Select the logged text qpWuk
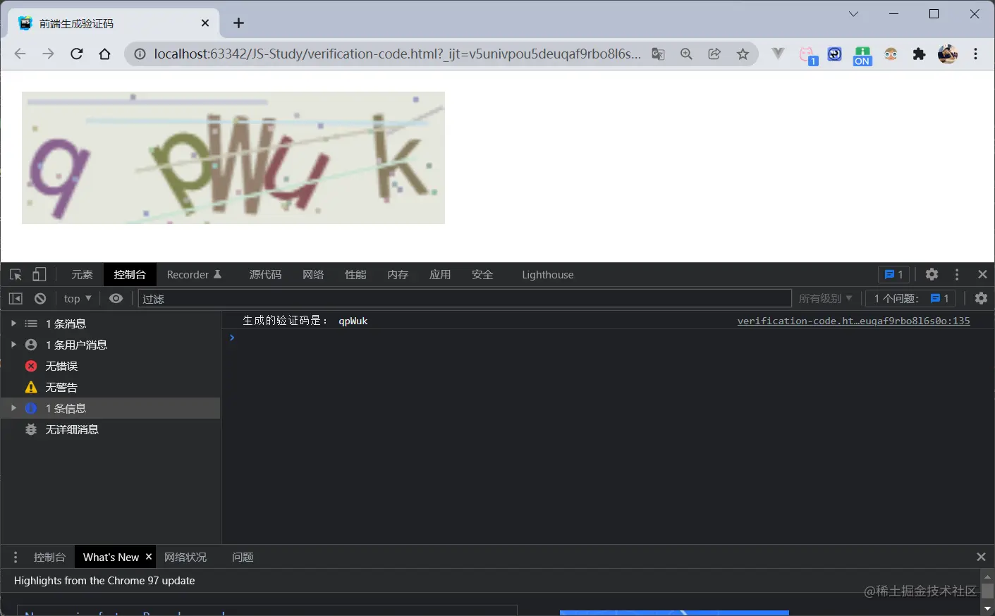The width and height of the screenshot is (995, 616). coord(353,321)
